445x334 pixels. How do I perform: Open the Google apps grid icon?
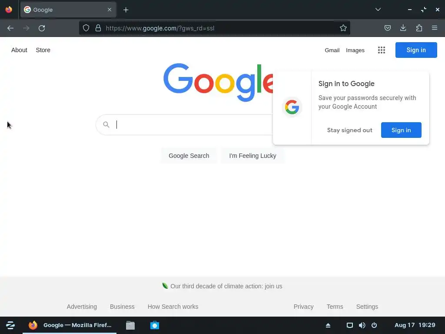382,50
